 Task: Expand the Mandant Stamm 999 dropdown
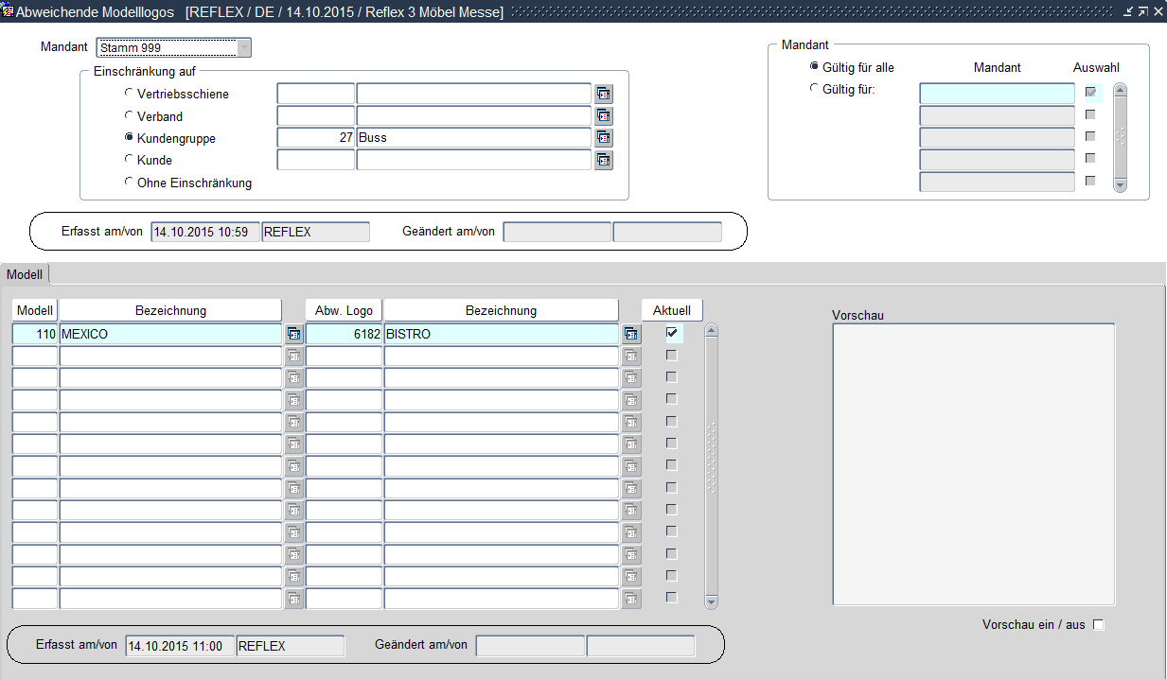[x=244, y=47]
